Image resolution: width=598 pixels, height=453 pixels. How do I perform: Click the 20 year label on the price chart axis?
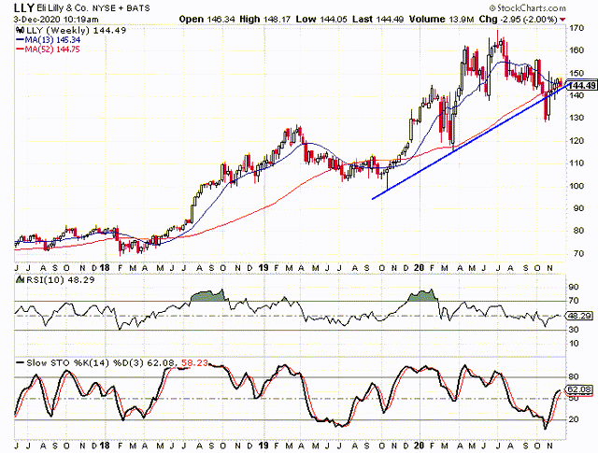(x=419, y=268)
